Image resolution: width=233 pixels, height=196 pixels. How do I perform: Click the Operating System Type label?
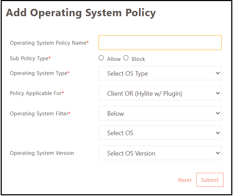point(38,73)
